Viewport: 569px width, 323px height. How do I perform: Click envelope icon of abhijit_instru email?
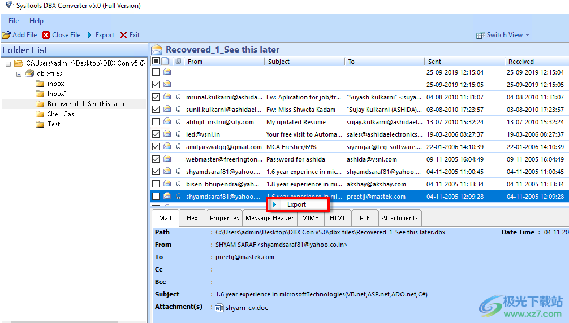167,121
